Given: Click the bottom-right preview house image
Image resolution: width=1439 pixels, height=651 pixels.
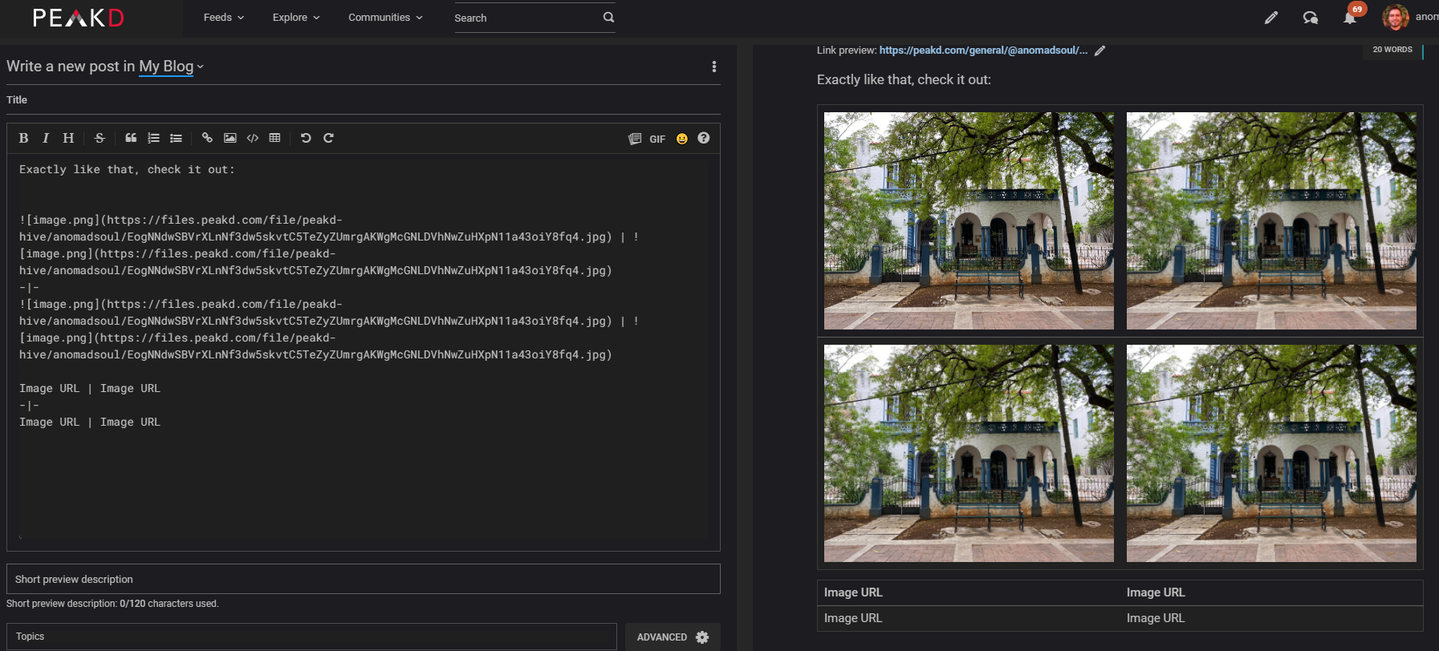Looking at the screenshot, I should click(1271, 453).
